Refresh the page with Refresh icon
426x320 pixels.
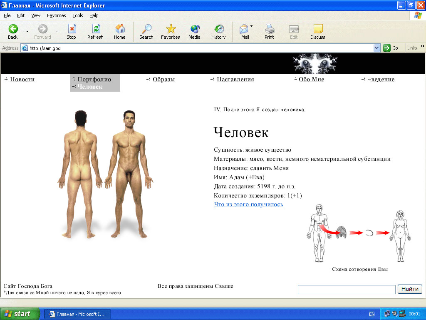coord(95,29)
